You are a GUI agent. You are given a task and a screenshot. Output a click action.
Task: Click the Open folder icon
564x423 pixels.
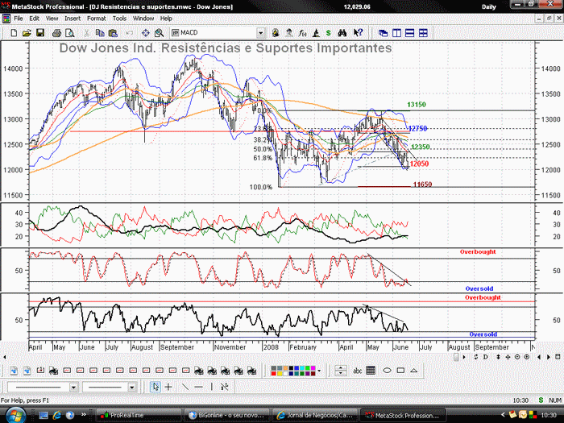pyautogui.click(x=27, y=33)
